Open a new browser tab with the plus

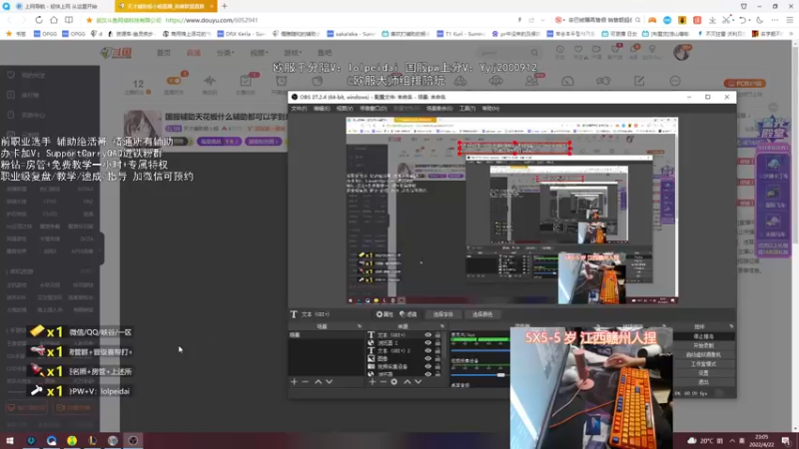(x=224, y=6)
